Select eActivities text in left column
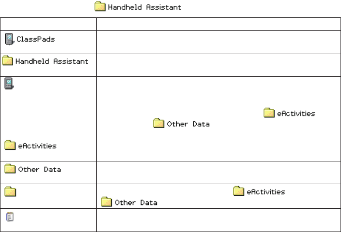The width and height of the screenshot is (341, 232). [x=37, y=146]
